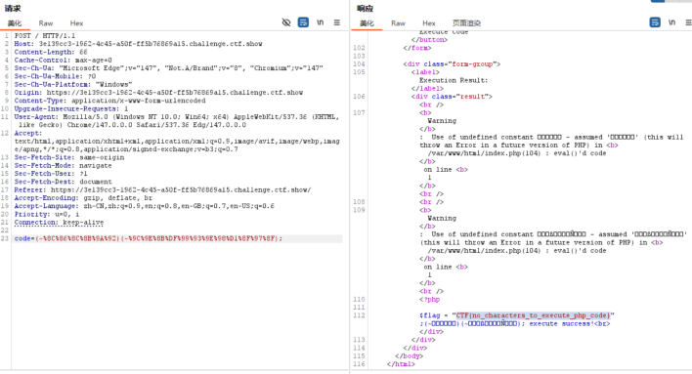Viewport: 692px width, 374px height.
Task: Click the Upgrade-Insecure-Requests header
Action: (71, 108)
